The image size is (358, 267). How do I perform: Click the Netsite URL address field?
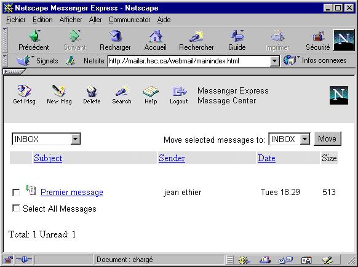pos(189,61)
